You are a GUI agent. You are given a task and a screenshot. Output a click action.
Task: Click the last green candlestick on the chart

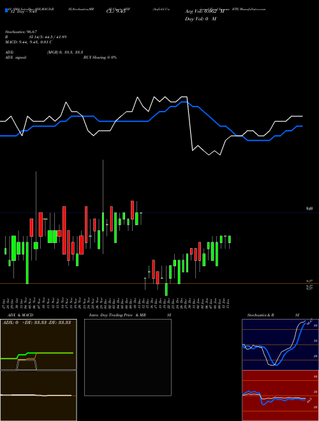(230, 239)
